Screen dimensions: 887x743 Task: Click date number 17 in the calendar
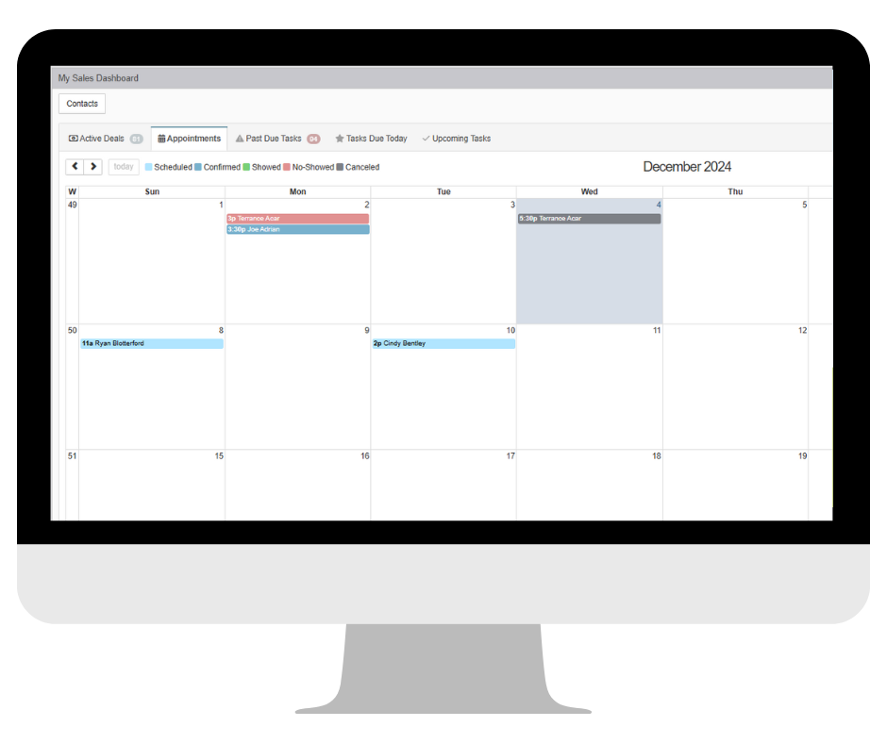[510, 455]
